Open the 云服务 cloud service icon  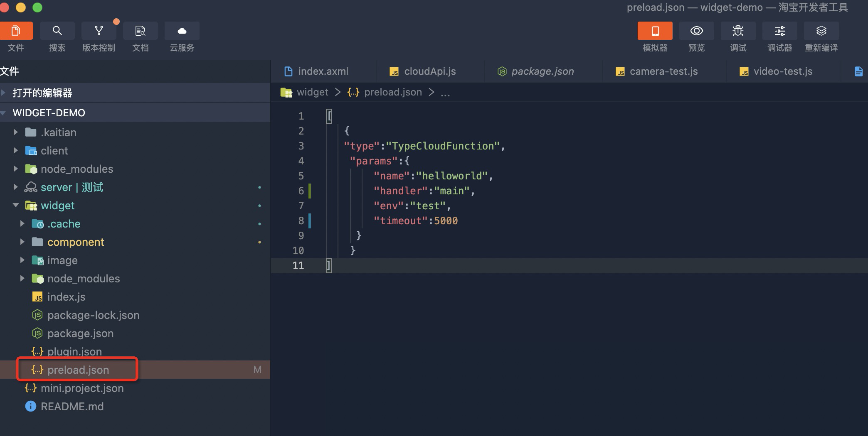(x=182, y=31)
